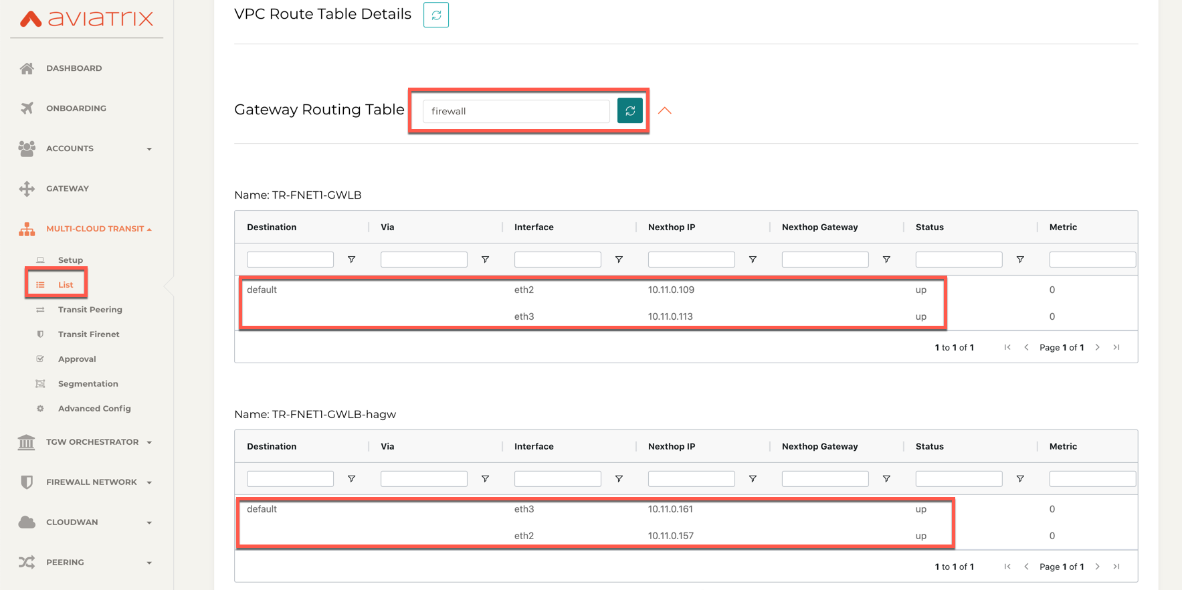Go to the Gateway page
This screenshot has height=590, width=1182.
coord(67,189)
